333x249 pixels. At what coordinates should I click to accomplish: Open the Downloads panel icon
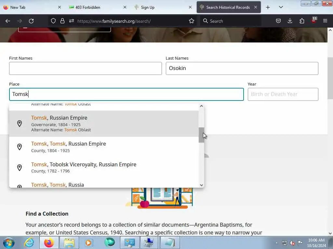[290, 21]
